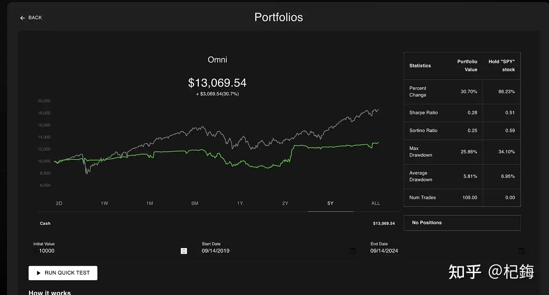The height and width of the screenshot is (295, 549).
Task: Show the 2Y chart range
Action: [x=285, y=203]
